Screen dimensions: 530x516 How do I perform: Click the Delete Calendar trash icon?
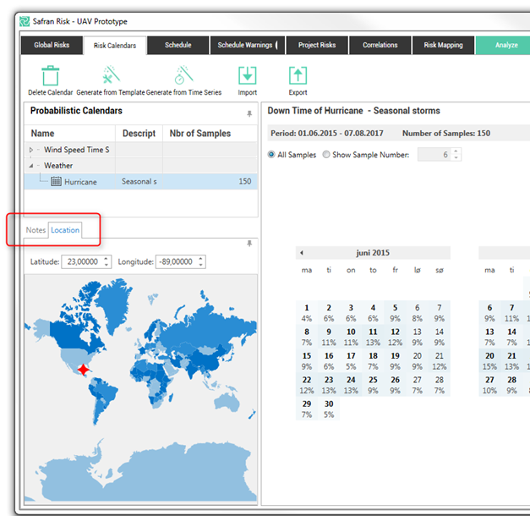tap(51, 76)
